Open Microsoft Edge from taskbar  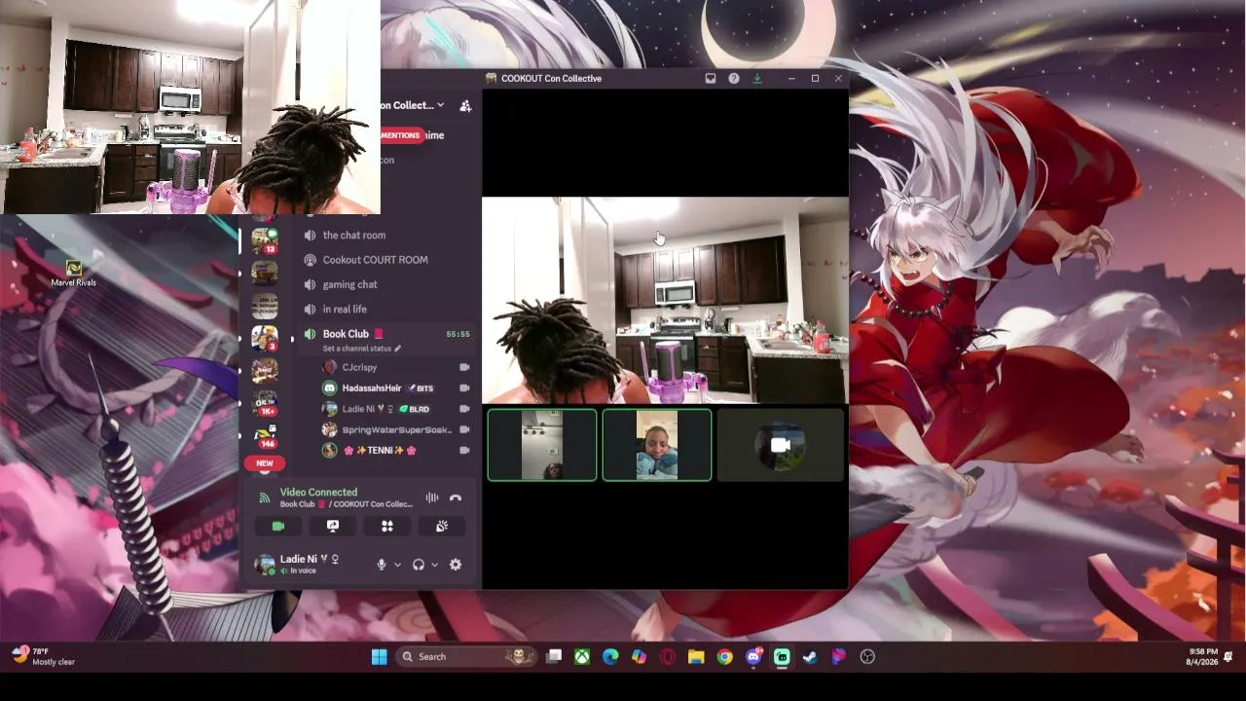(610, 657)
